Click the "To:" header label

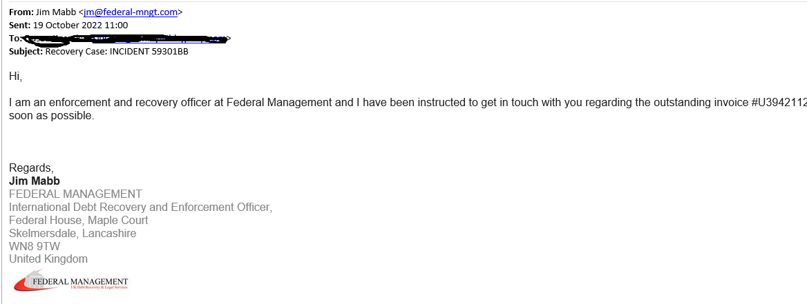click(x=15, y=38)
